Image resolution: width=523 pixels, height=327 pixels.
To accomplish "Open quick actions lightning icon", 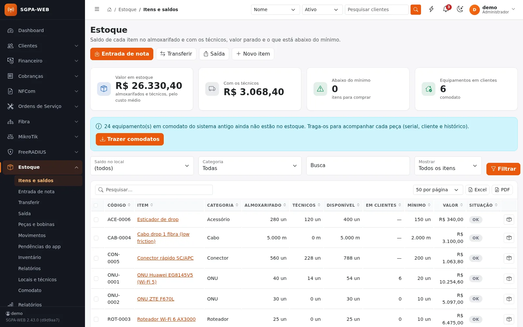I will point(431,9).
